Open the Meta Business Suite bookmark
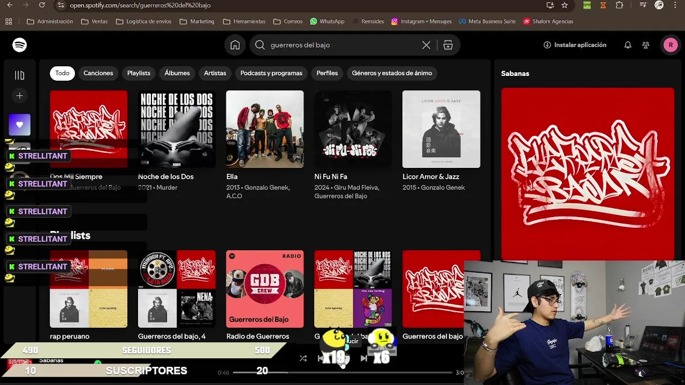 (487, 22)
